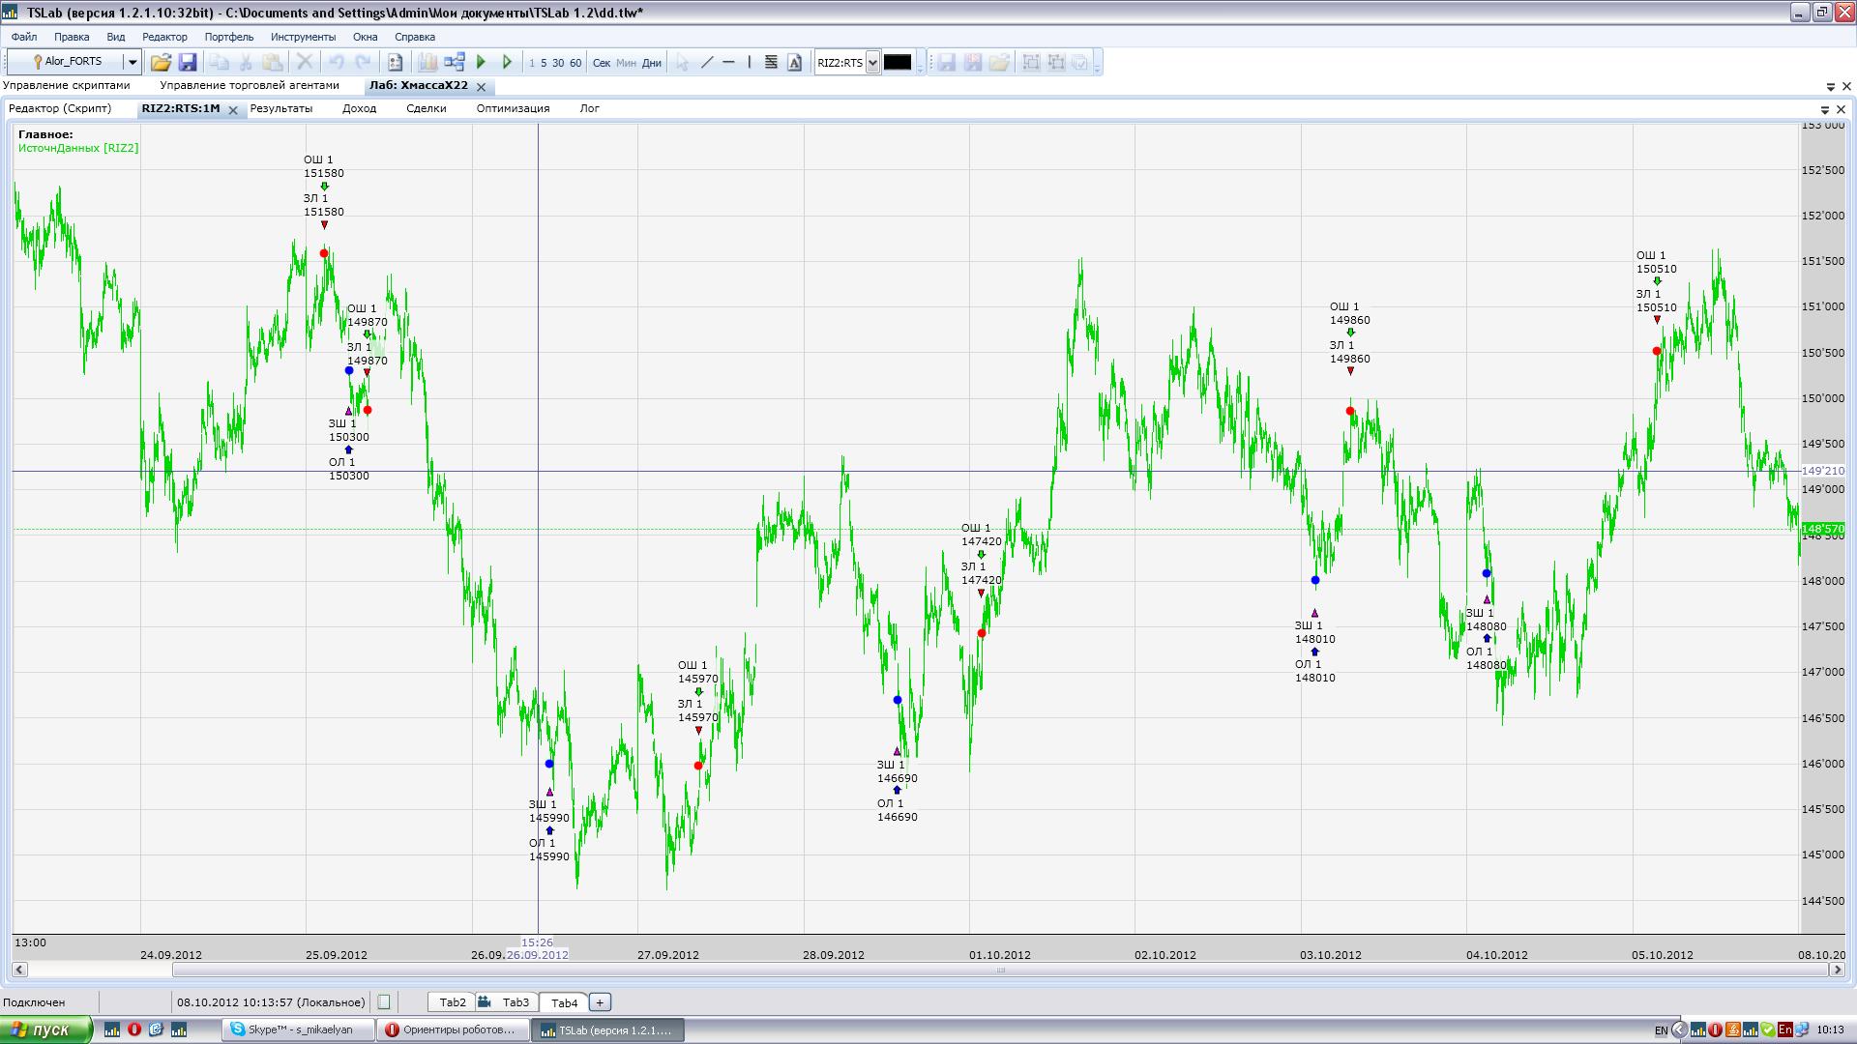Click the chart's horizontal scrollbar right arrow
The width and height of the screenshot is (1857, 1044).
tap(1837, 970)
